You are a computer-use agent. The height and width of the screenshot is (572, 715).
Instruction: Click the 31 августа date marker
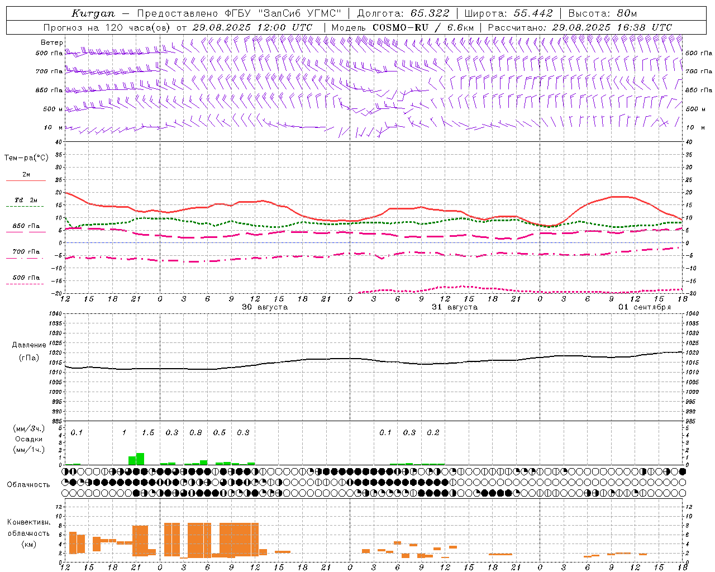455,307
